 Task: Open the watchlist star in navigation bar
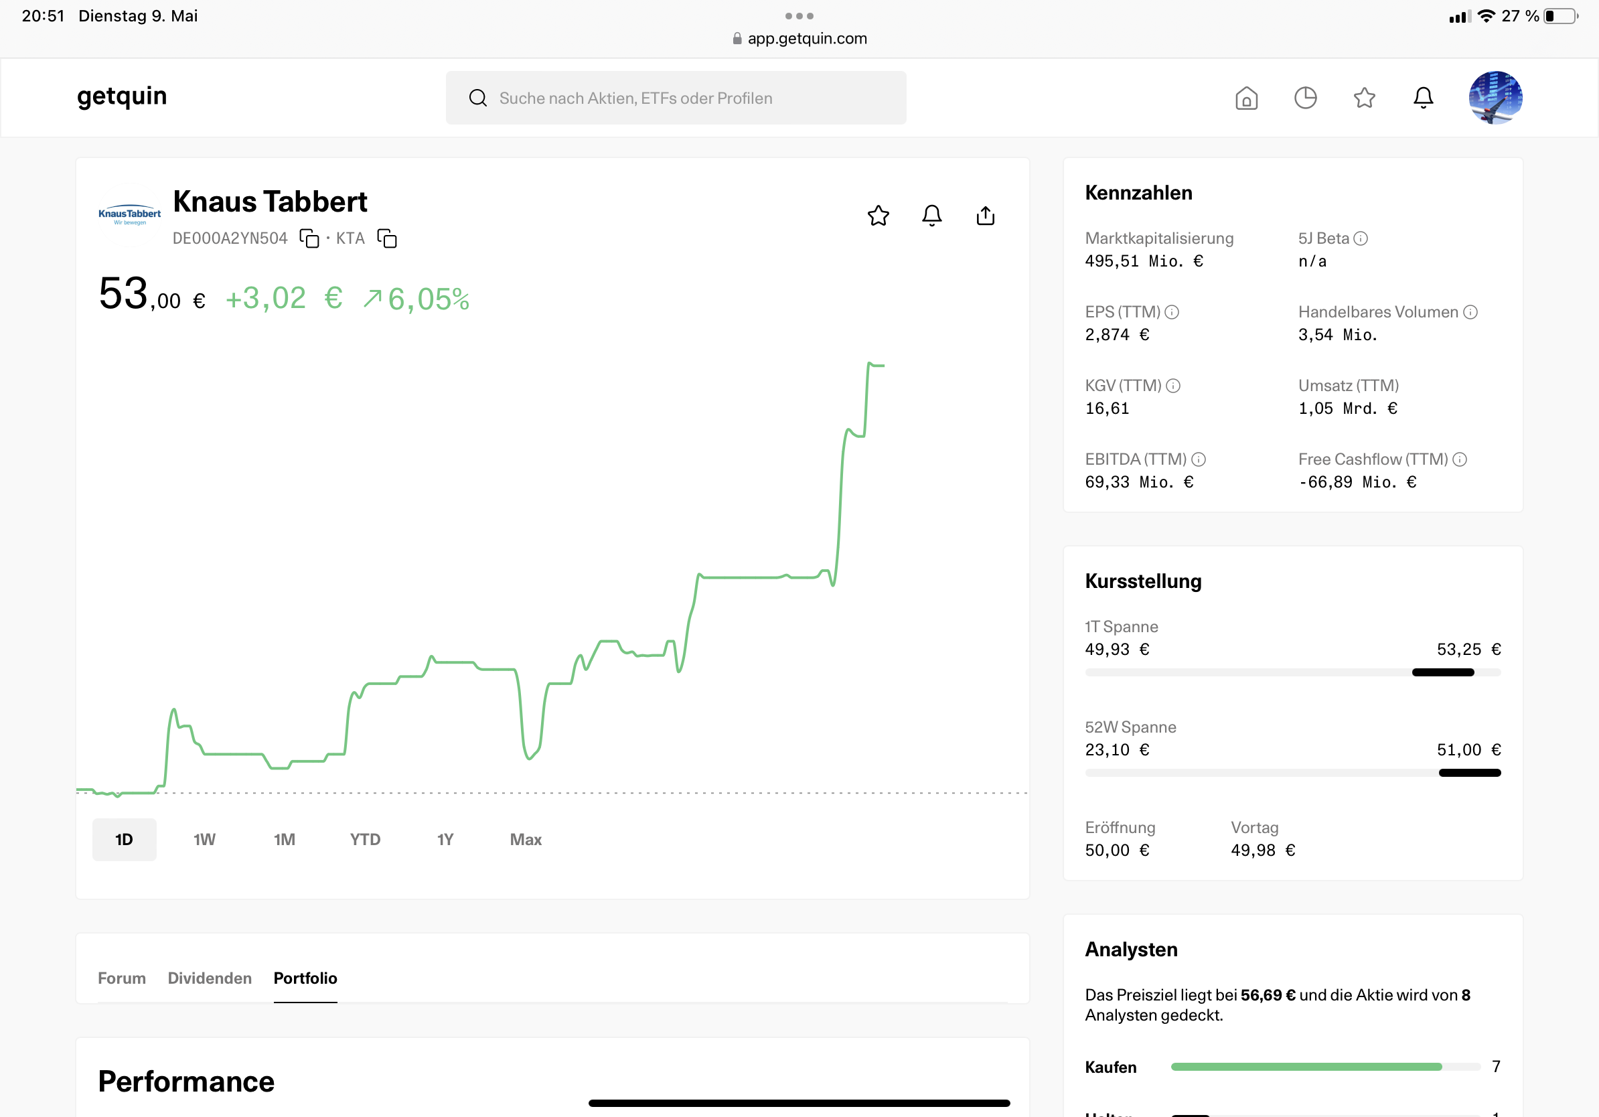(x=1364, y=98)
